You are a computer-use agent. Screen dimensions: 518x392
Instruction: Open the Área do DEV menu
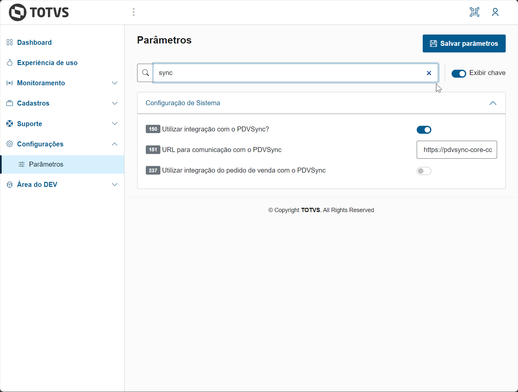point(37,185)
